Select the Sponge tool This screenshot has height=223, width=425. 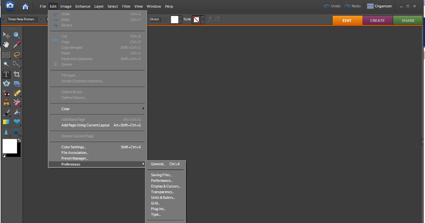point(17,132)
